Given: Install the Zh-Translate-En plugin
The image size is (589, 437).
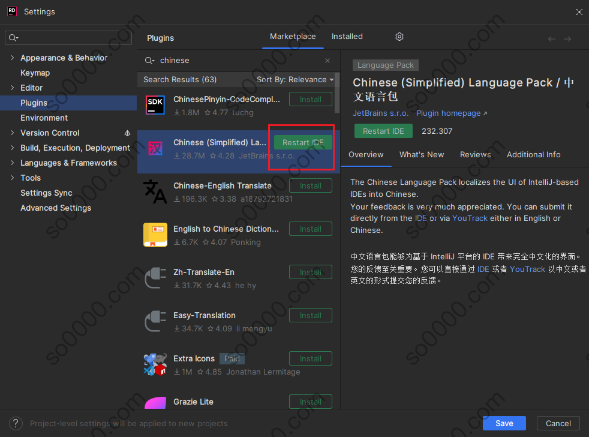Looking at the screenshot, I should tap(311, 273).
